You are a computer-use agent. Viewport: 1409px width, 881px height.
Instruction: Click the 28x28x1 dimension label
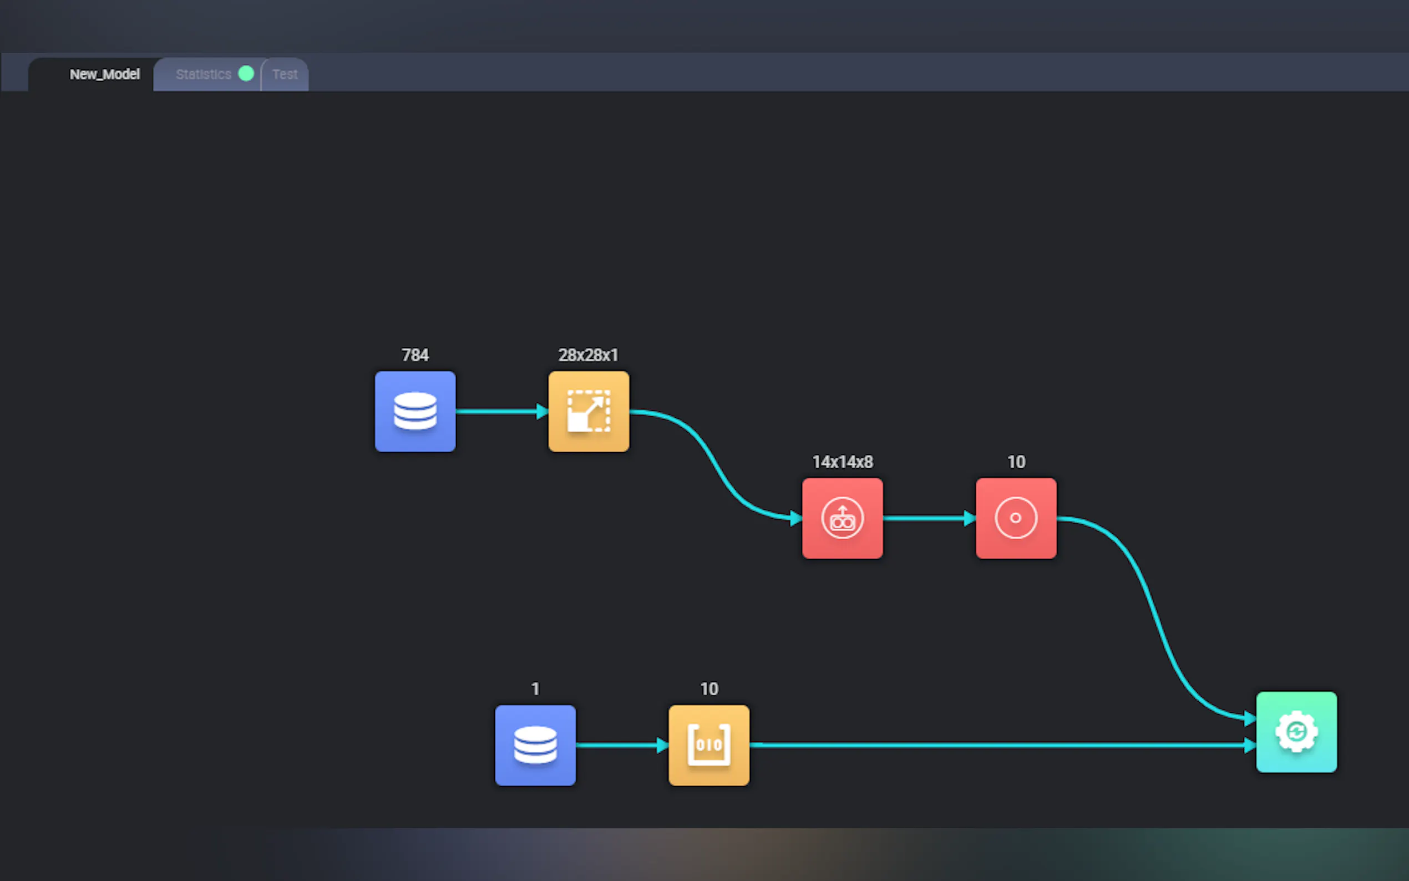(x=587, y=355)
